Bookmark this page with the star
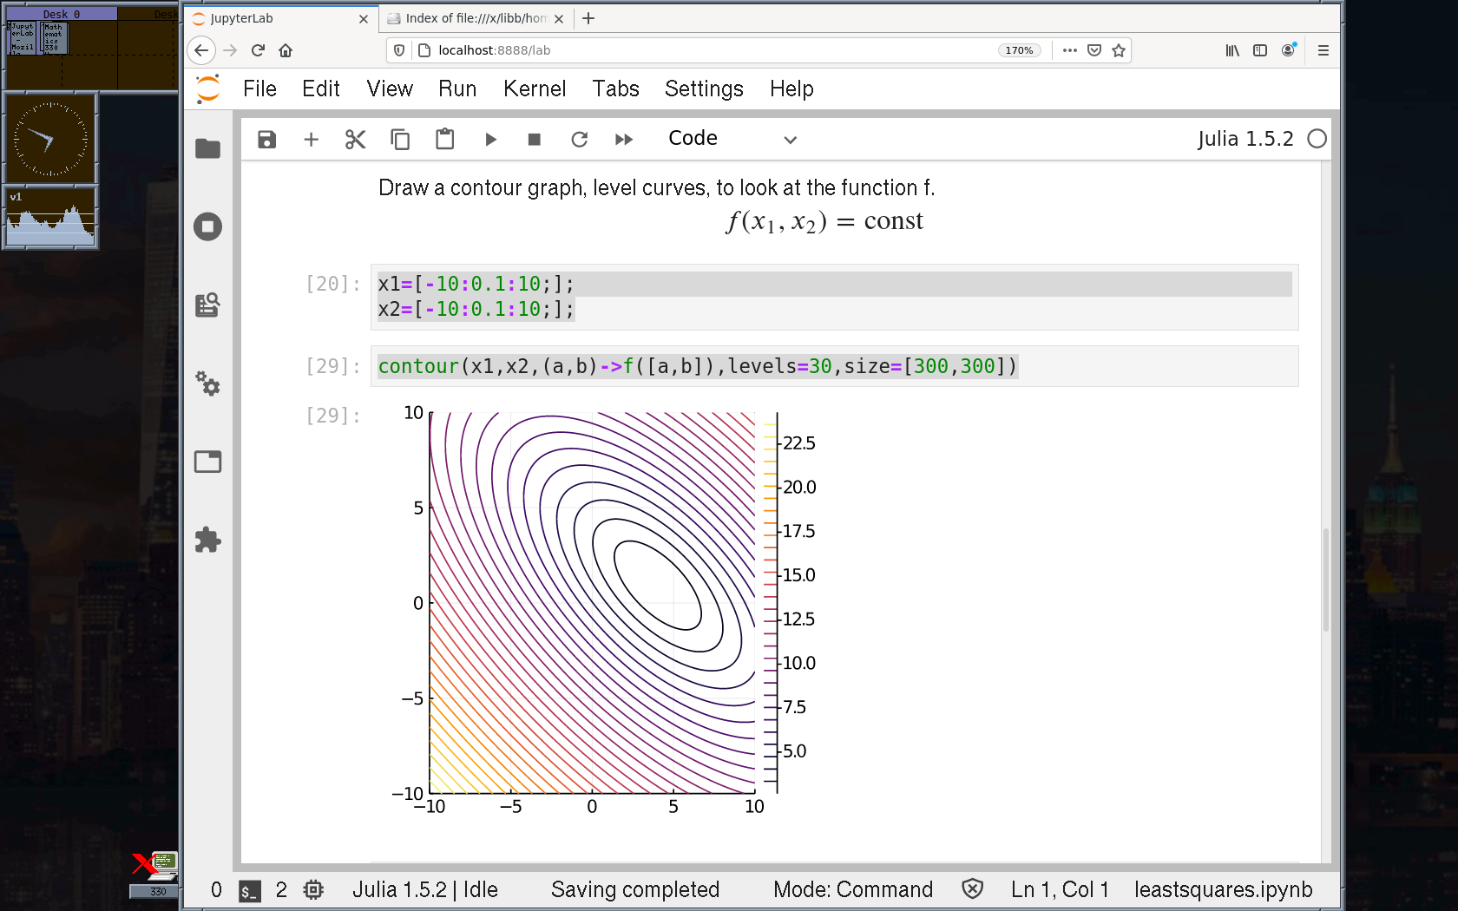The width and height of the screenshot is (1458, 911). click(x=1119, y=50)
